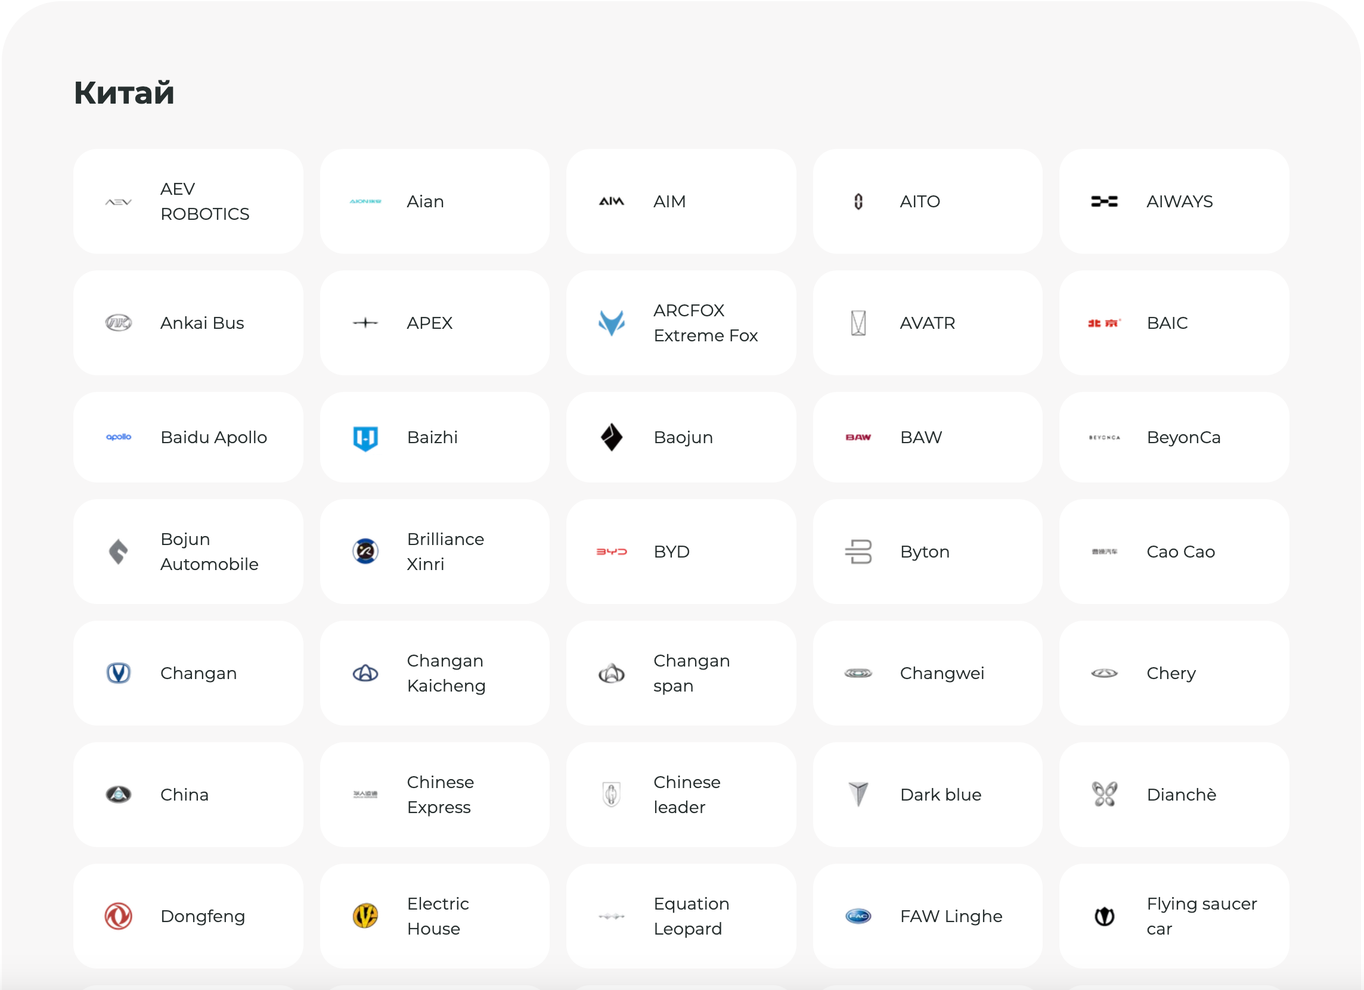Click the Dianchè butterfly logo

(1104, 794)
